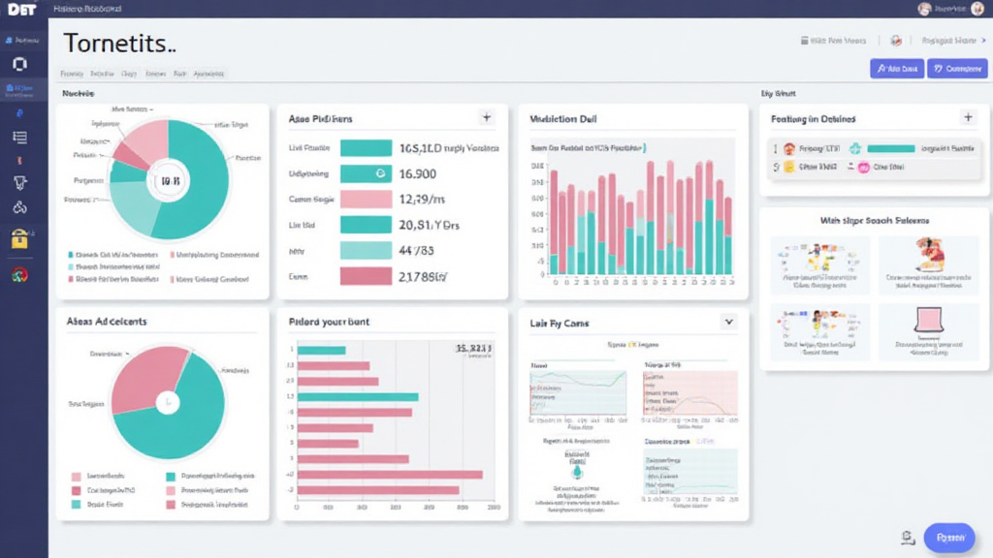Click the plus button on the 'Asae' bars panel
993x558 pixels.
(x=486, y=118)
